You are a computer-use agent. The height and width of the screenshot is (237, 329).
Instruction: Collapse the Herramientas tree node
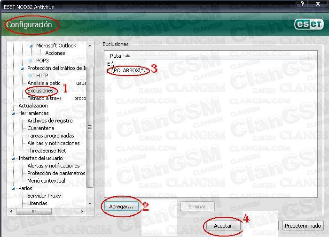tap(14, 114)
